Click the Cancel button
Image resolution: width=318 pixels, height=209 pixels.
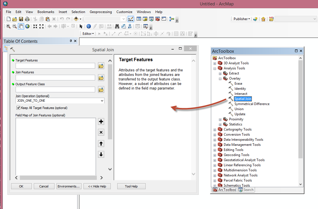point(44,186)
